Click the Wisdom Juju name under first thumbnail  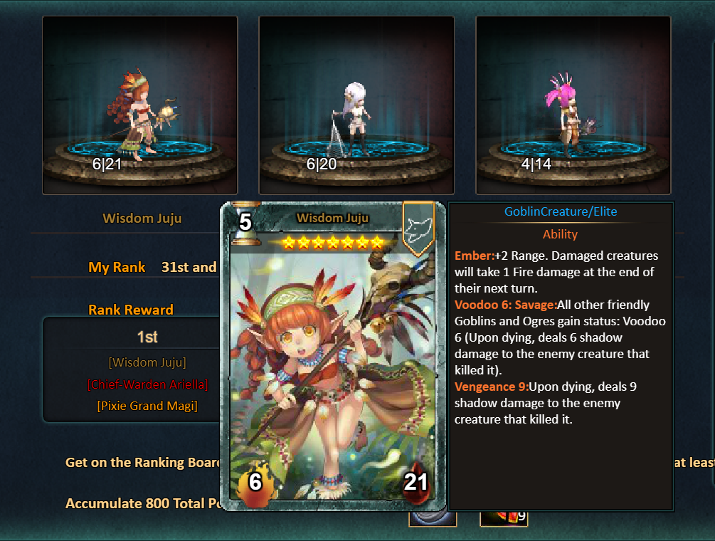(x=142, y=219)
